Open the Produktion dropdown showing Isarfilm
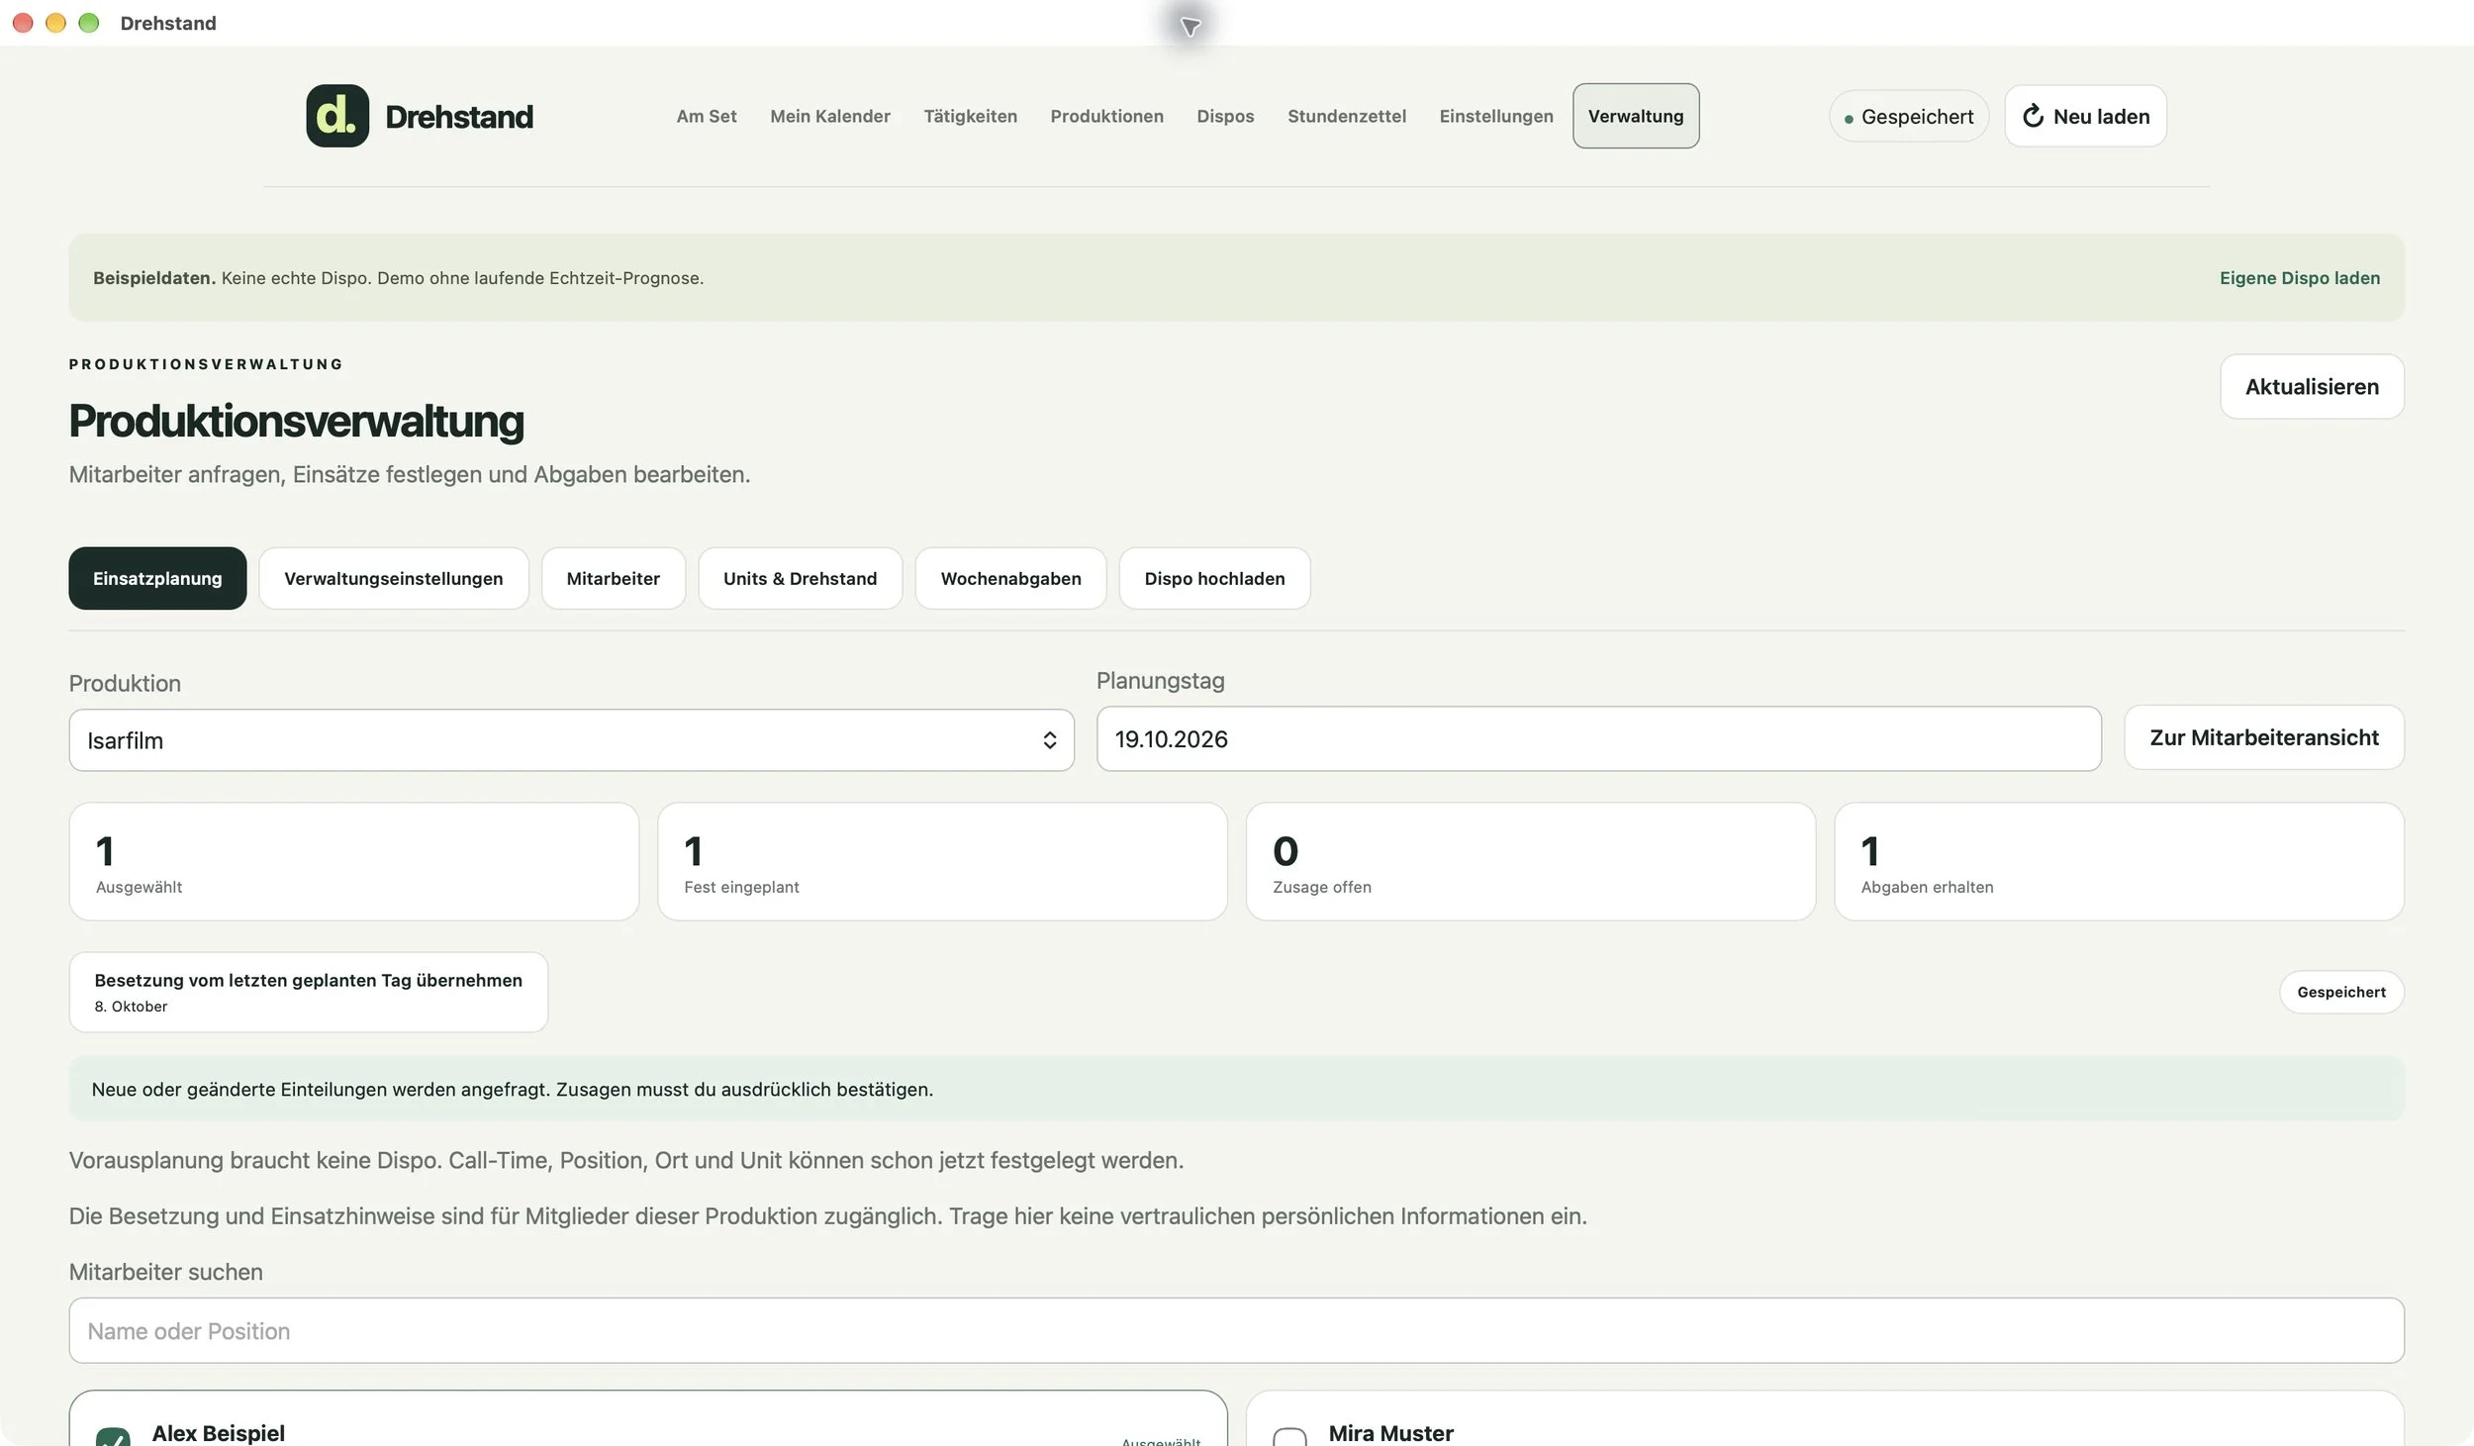 coord(571,740)
